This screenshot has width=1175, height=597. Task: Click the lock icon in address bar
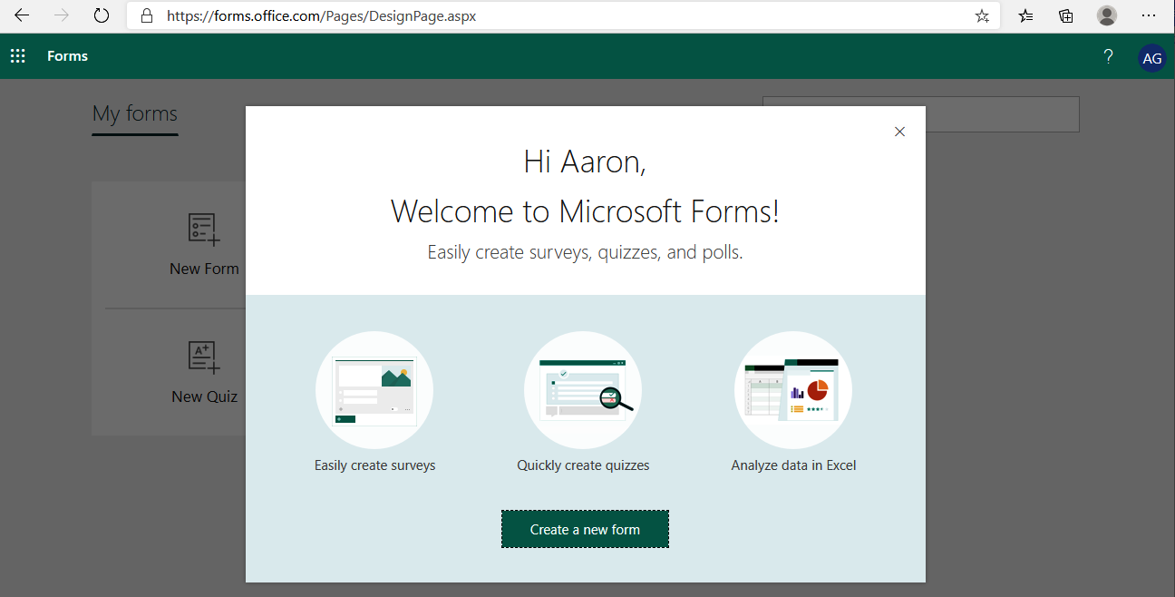(x=147, y=16)
